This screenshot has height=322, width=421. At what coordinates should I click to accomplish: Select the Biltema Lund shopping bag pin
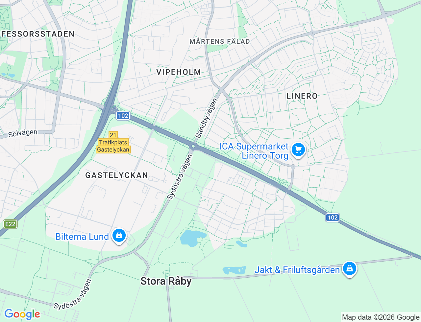click(x=119, y=236)
